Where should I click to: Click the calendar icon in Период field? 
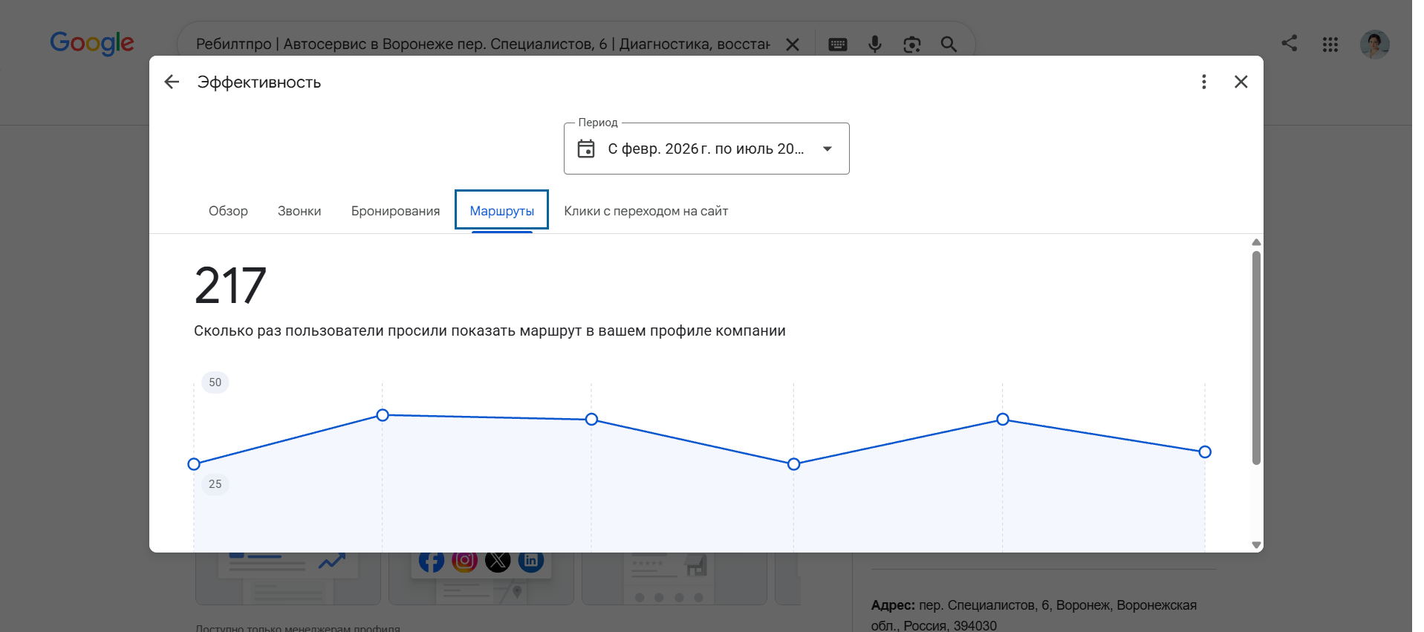[586, 149]
